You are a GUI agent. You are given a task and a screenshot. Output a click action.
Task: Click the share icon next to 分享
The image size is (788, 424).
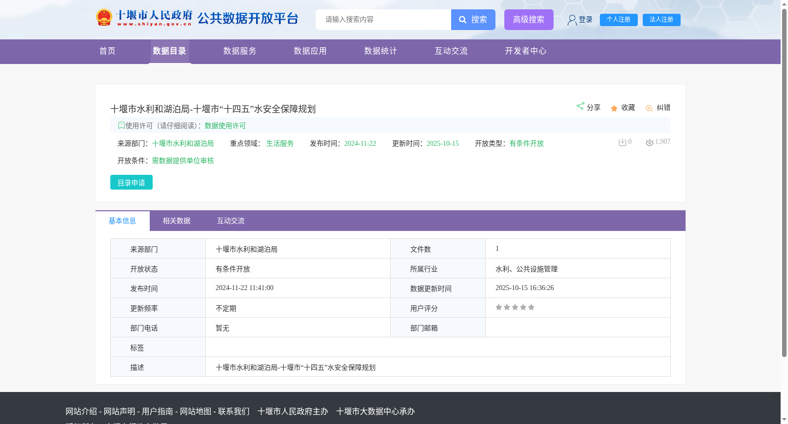tap(580, 106)
